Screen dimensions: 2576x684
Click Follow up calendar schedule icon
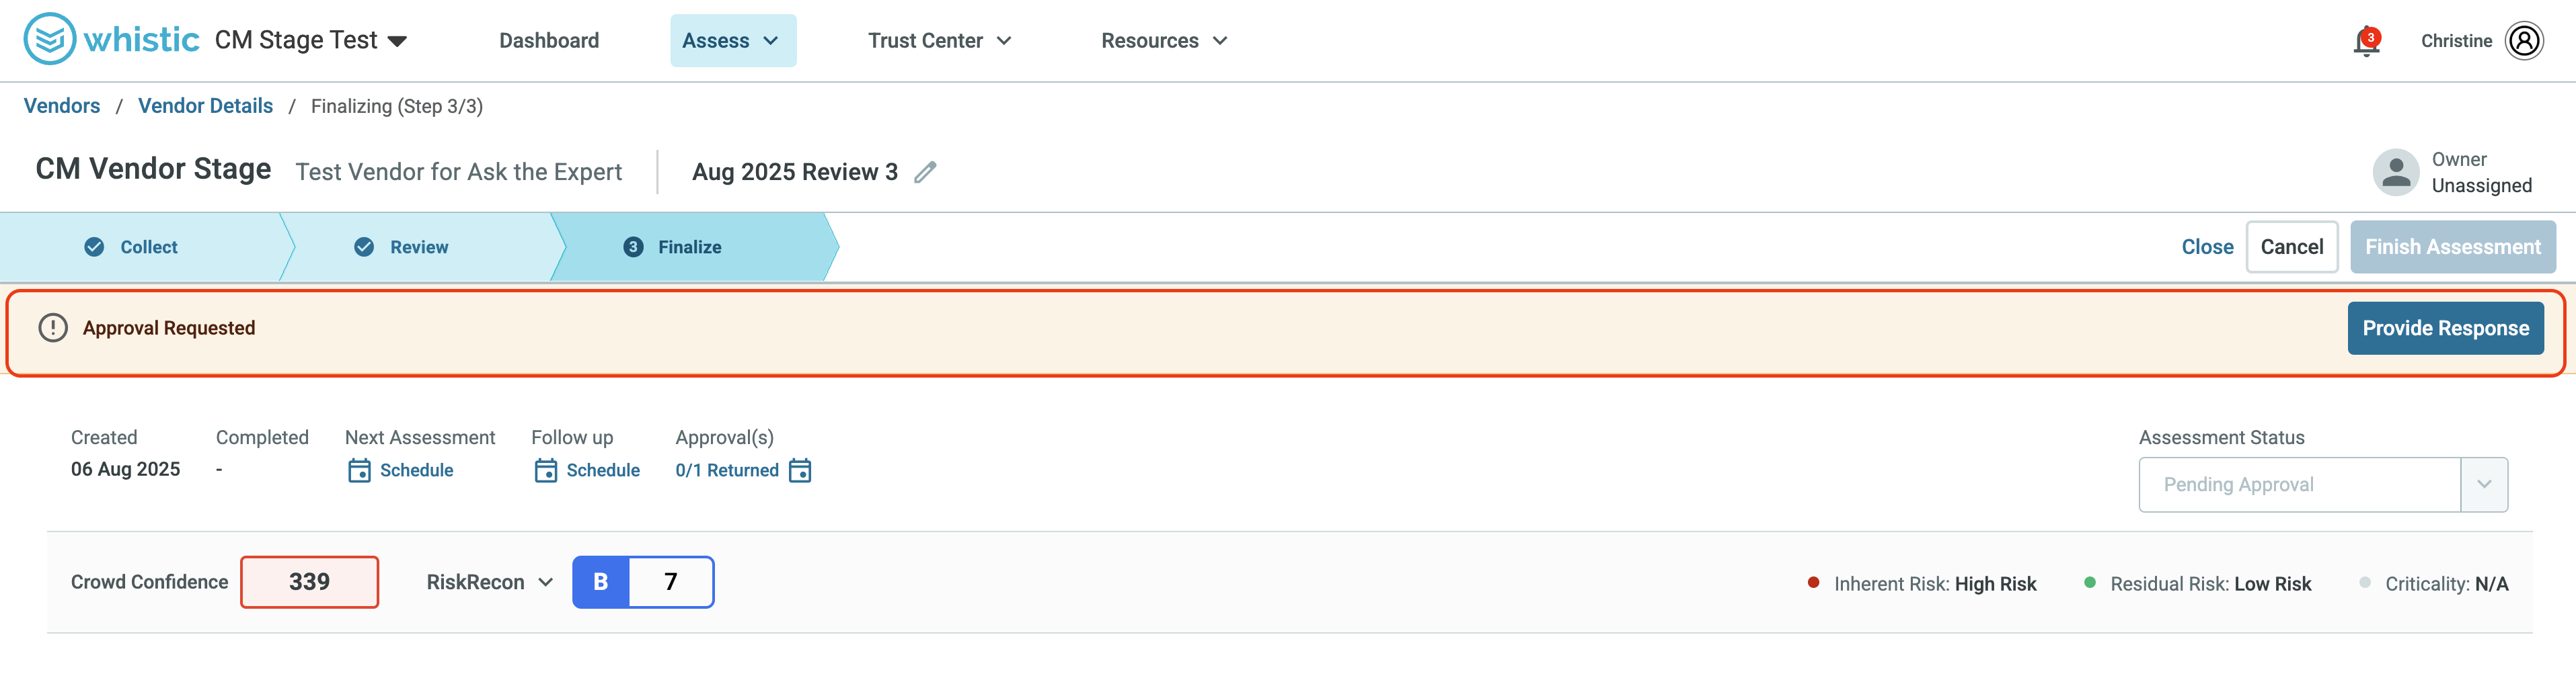(545, 470)
